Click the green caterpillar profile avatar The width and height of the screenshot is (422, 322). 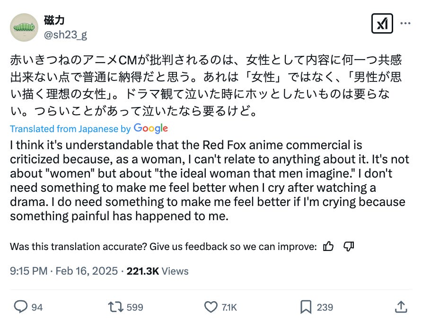[24, 28]
